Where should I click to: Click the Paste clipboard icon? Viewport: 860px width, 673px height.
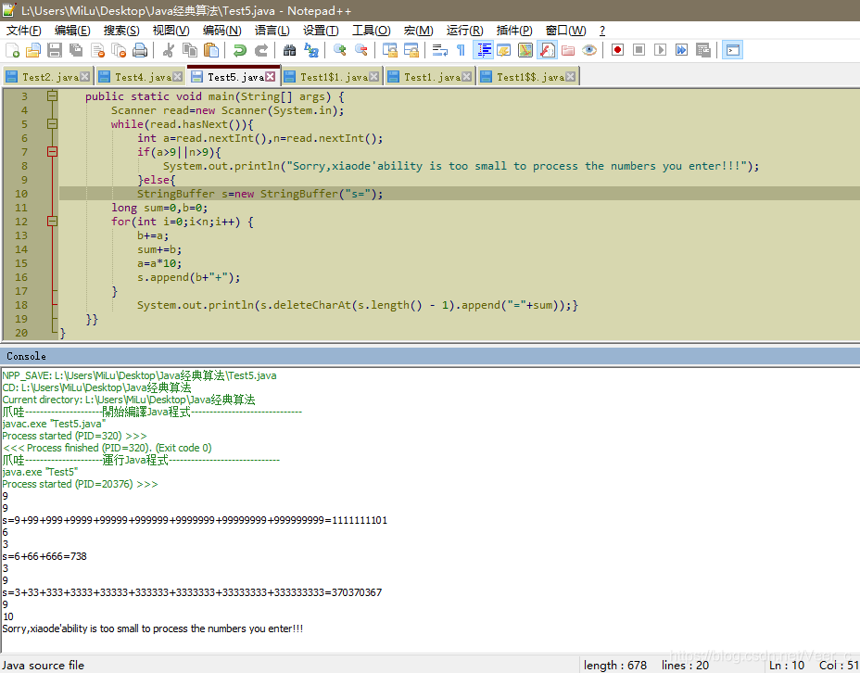[x=211, y=50]
